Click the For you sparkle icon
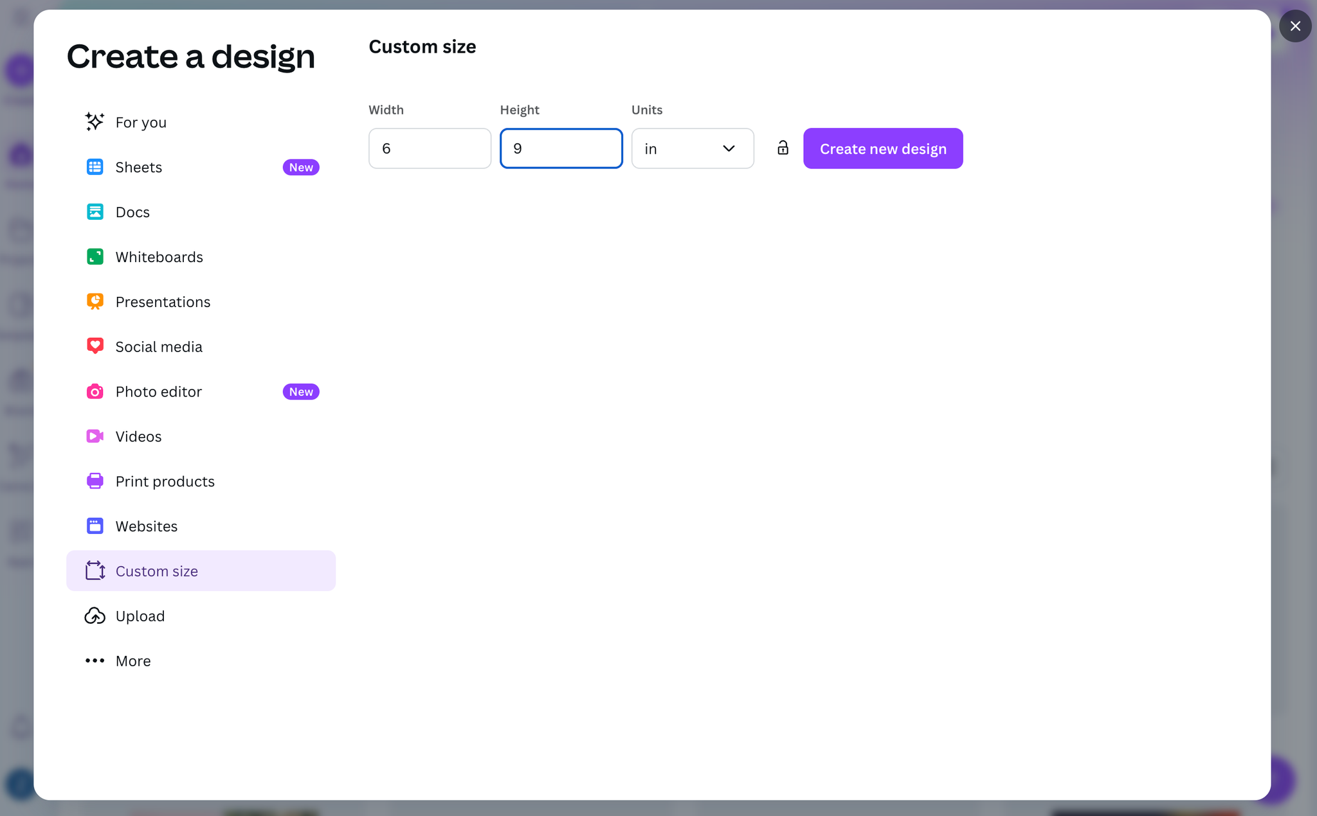Viewport: 1317px width, 816px height. (x=95, y=121)
